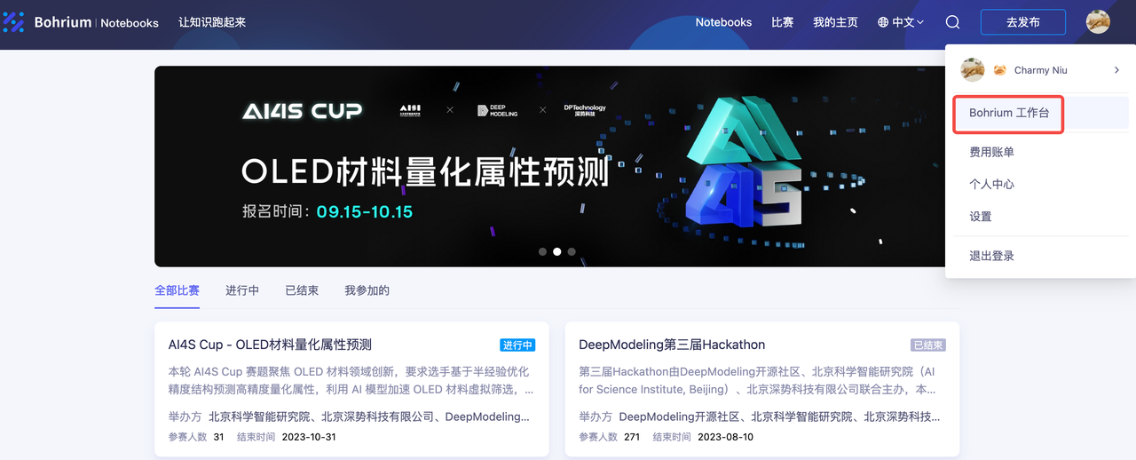Screen dimensions: 1136x460
Task: Select the first carousel dot
Action: (x=542, y=251)
